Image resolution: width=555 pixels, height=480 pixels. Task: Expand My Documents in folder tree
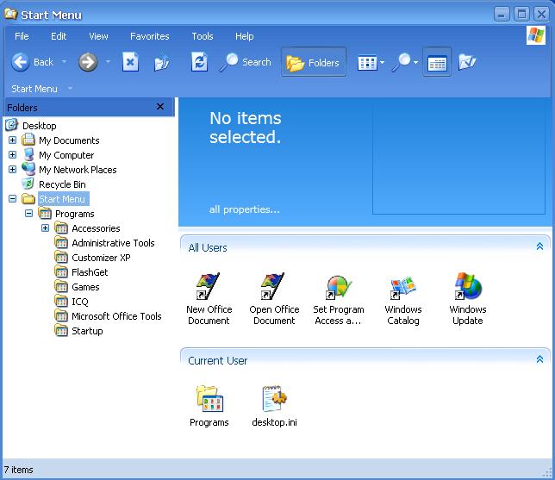coord(12,140)
